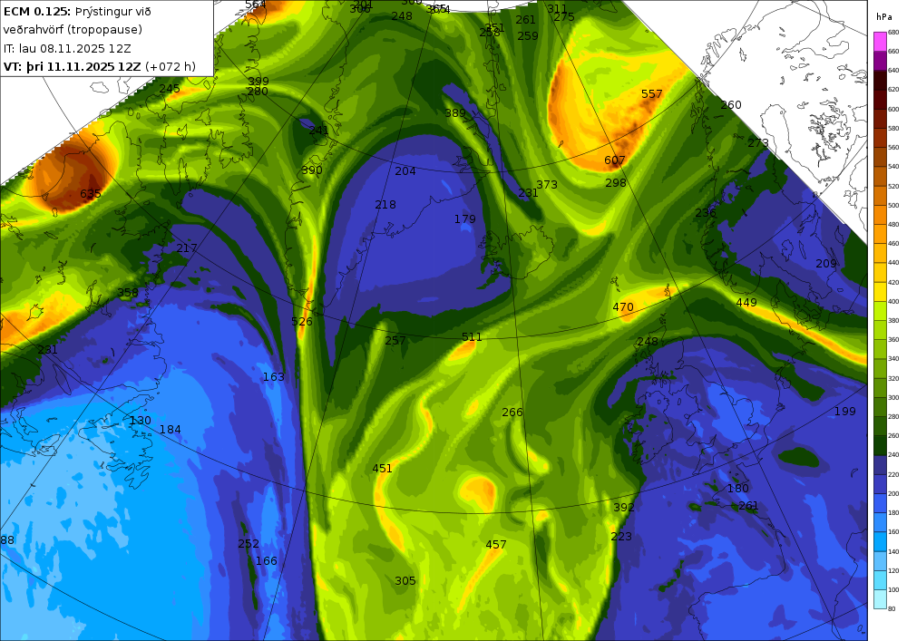Select the 451 map label
Image resolution: width=907 pixels, height=641 pixels.
(x=382, y=468)
